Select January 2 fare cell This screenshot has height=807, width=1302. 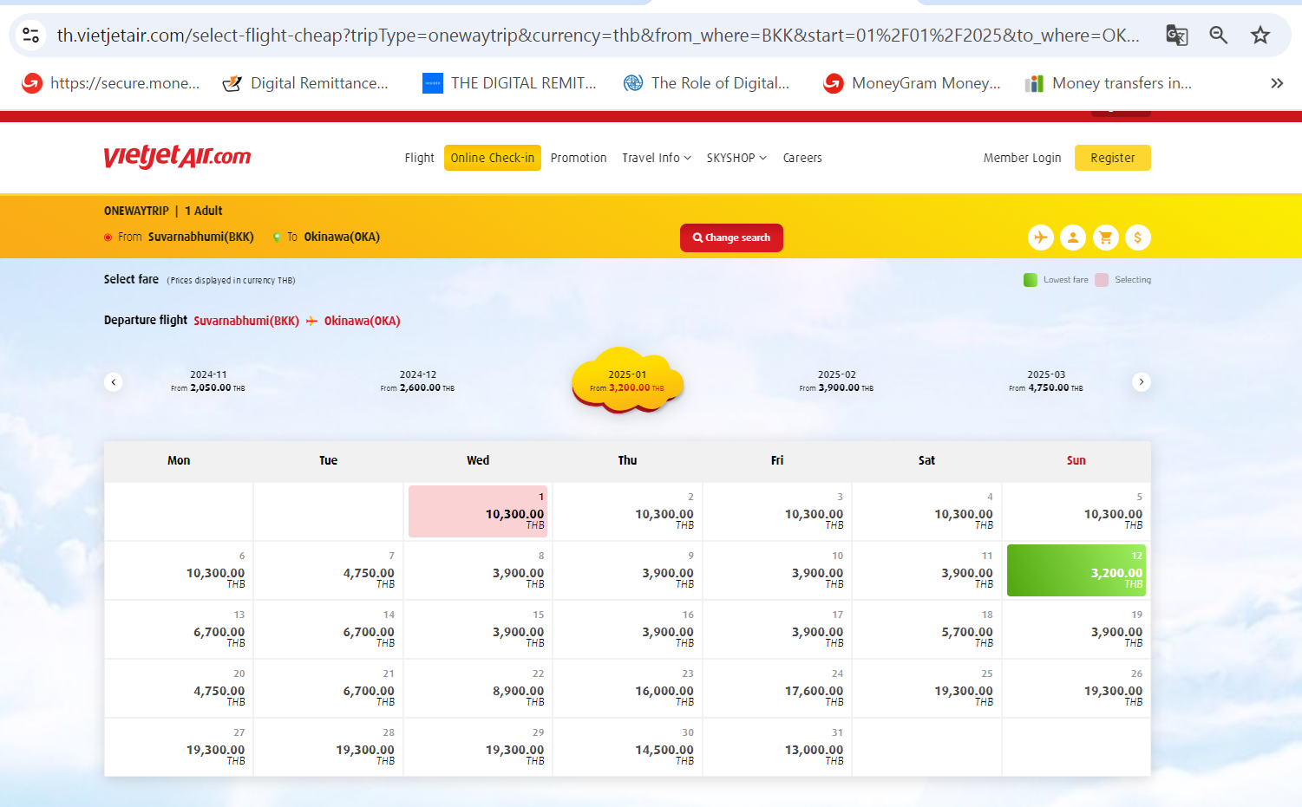[x=627, y=511]
